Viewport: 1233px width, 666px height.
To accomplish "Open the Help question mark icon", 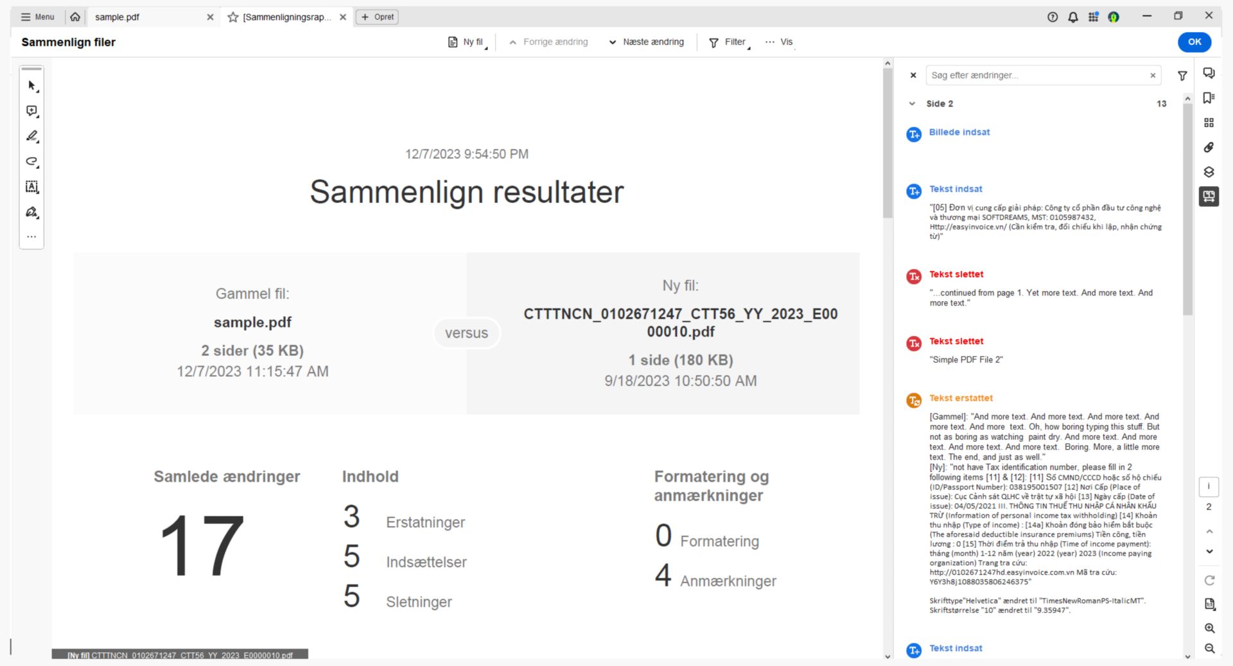I will tap(1053, 17).
